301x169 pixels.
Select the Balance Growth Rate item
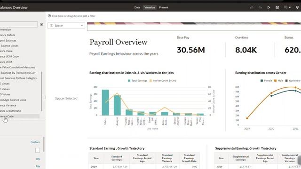point(10,111)
